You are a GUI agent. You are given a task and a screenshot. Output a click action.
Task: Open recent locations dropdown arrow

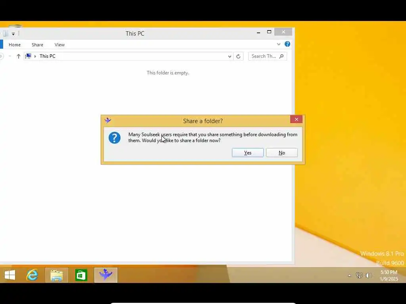point(10,56)
